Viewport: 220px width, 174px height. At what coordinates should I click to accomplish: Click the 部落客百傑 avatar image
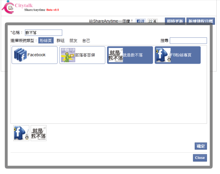pos(68,55)
